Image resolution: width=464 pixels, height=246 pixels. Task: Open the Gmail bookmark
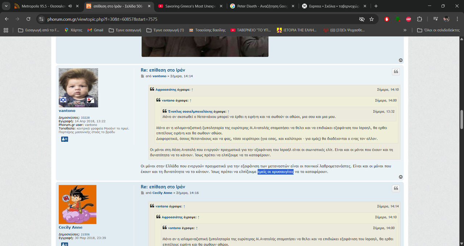coord(95,30)
